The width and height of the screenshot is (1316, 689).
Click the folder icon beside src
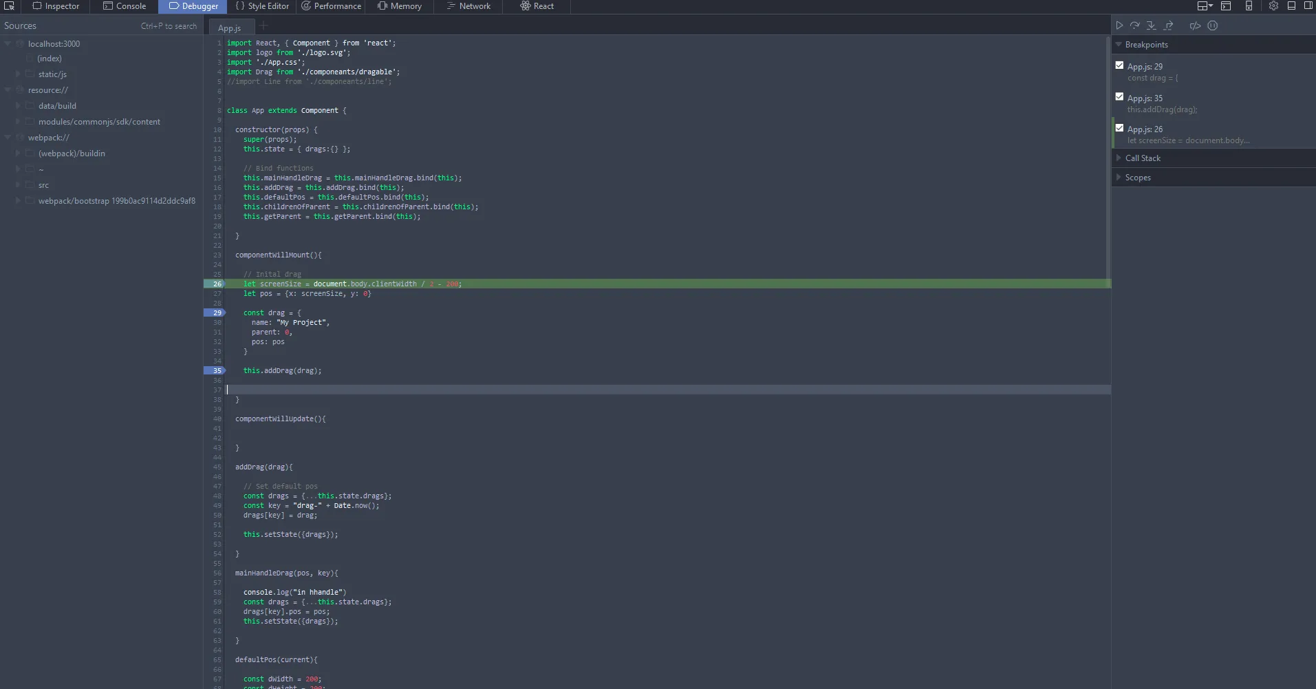[x=30, y=184]
